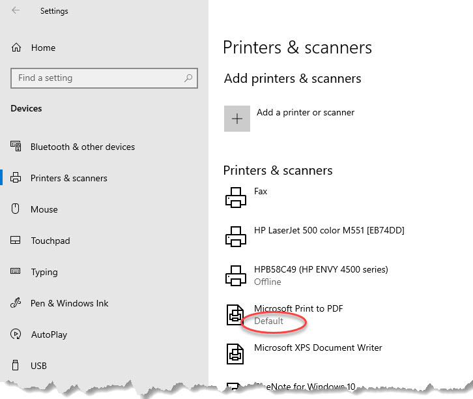Select Printers & scanners in sidebar
Screen dimensions: 473x399
[x=69, y=178]
